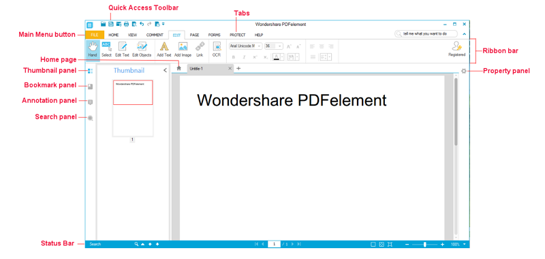This screenshot has width=545, height=259.
Task: Click the font color A swatch
Action: (277, 57)
